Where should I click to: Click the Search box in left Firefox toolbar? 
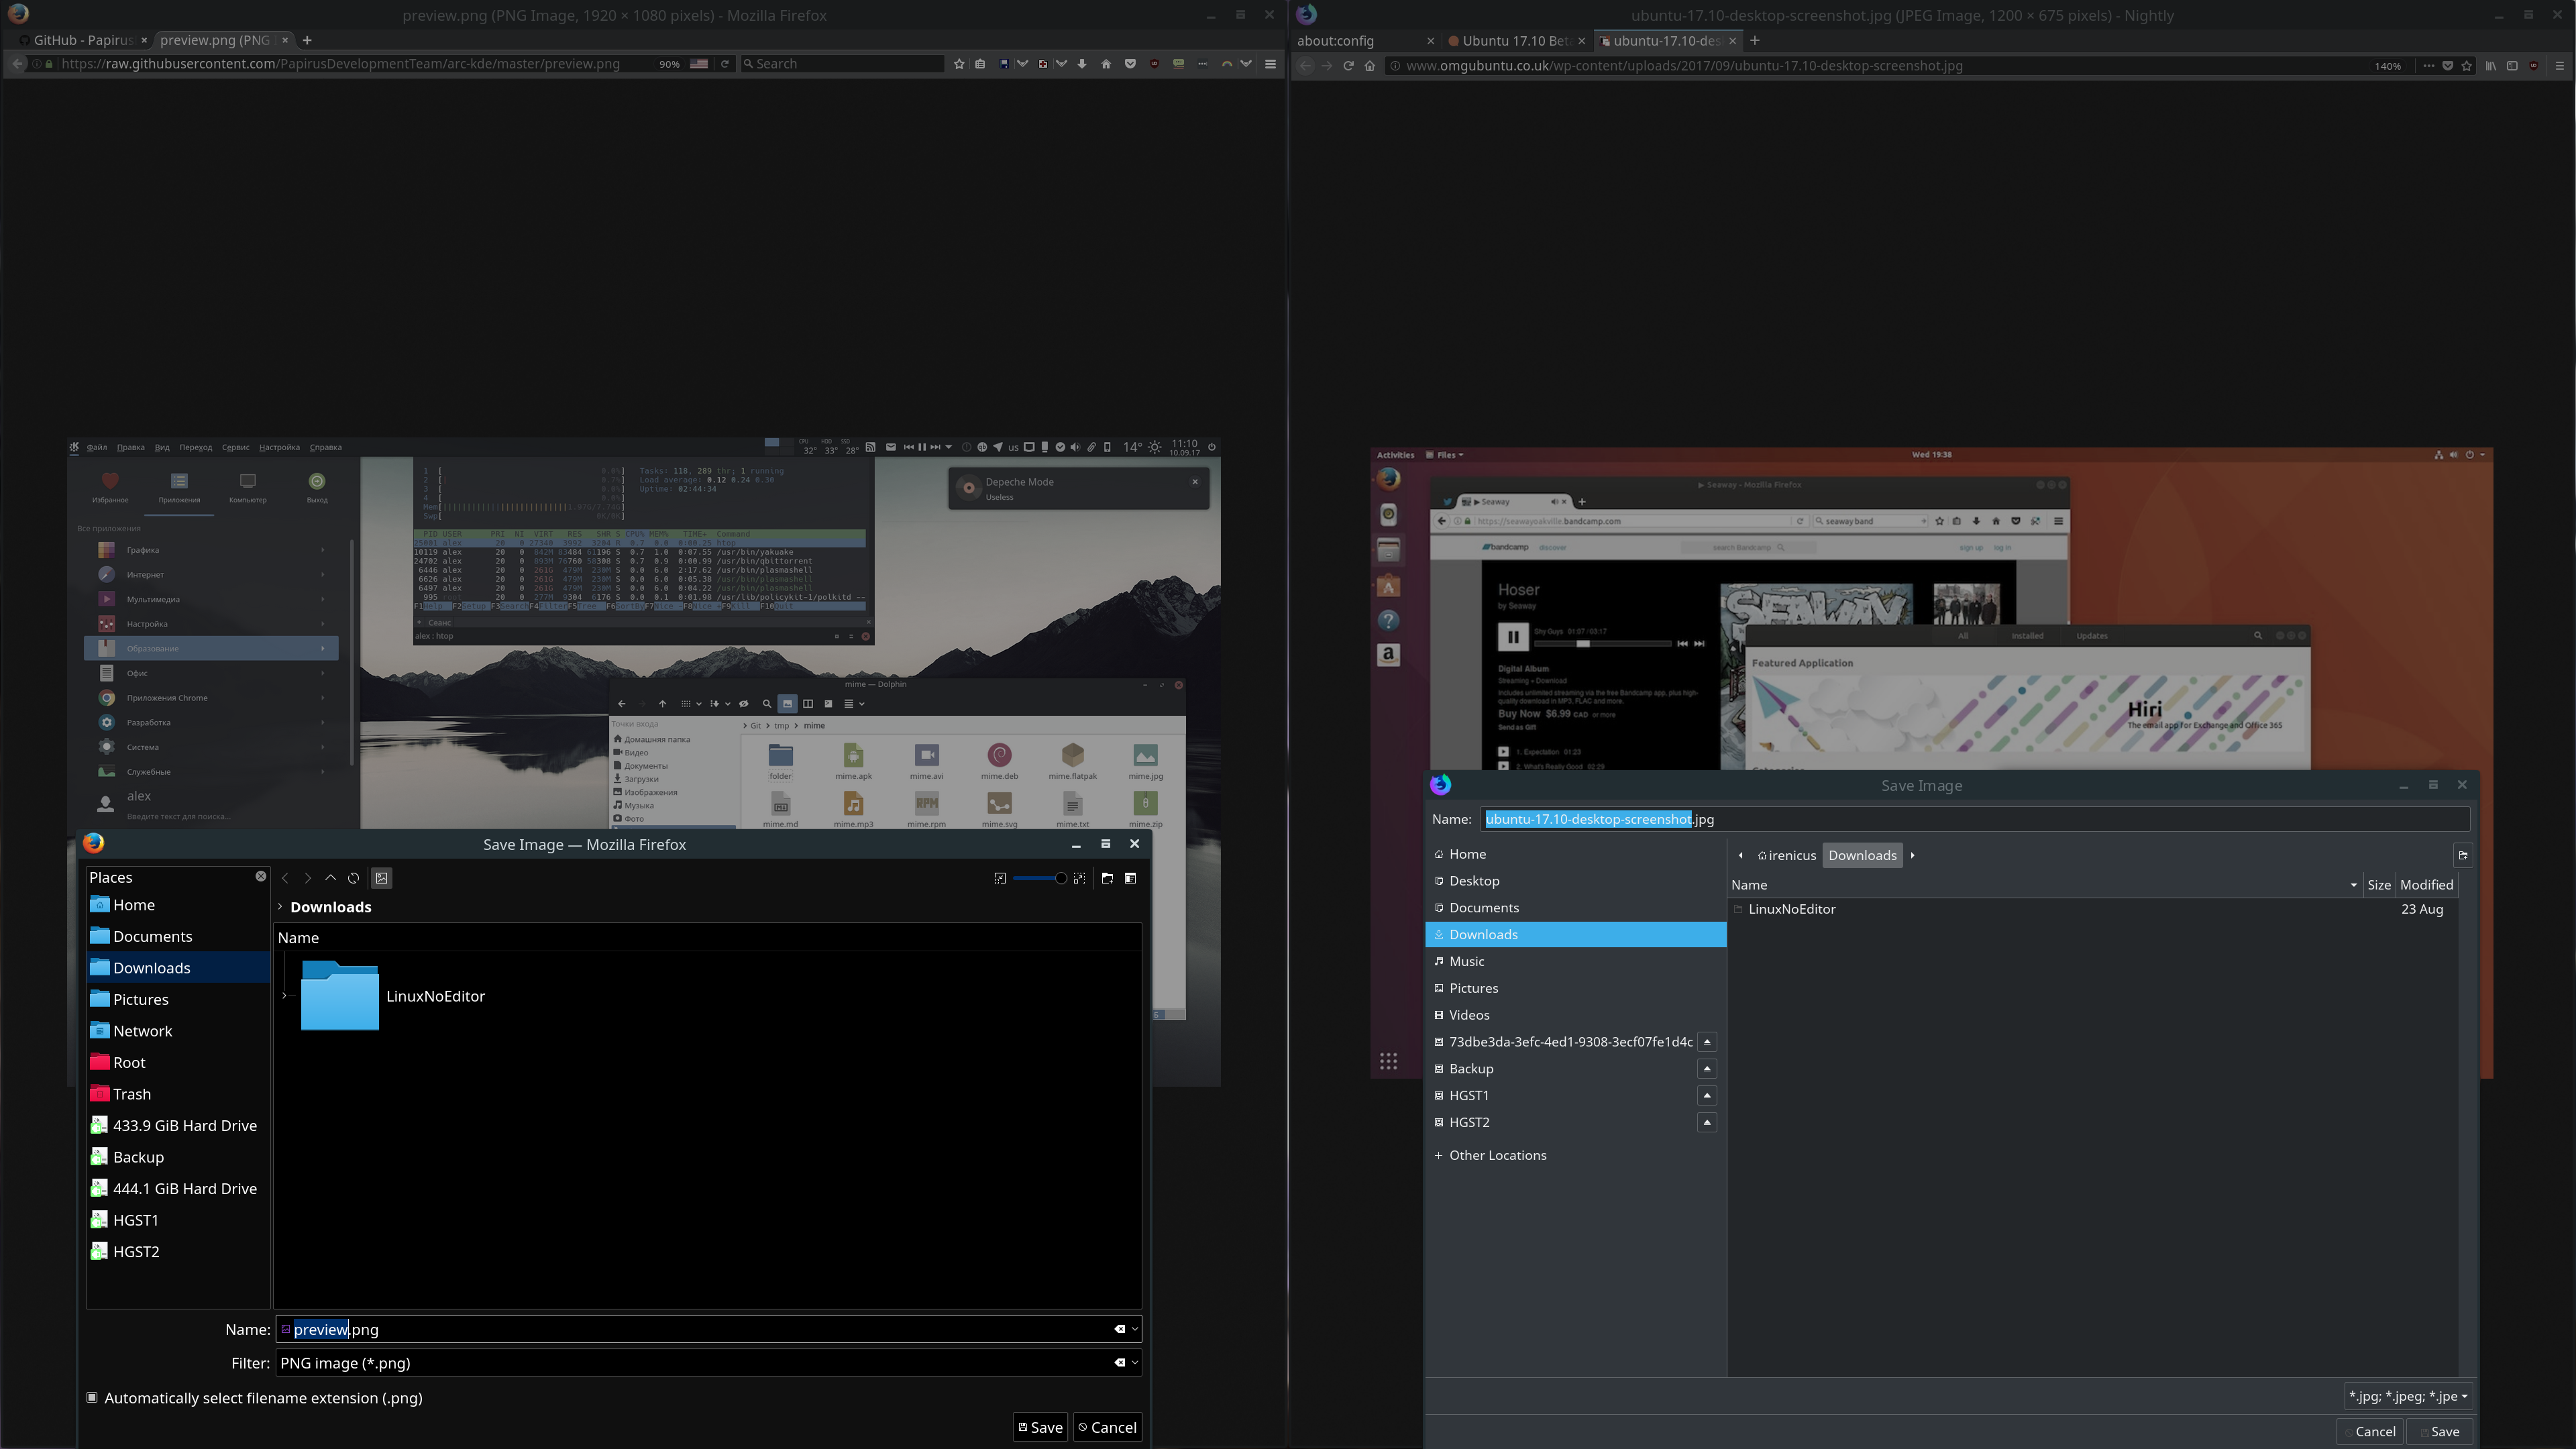tap(842, 64)
